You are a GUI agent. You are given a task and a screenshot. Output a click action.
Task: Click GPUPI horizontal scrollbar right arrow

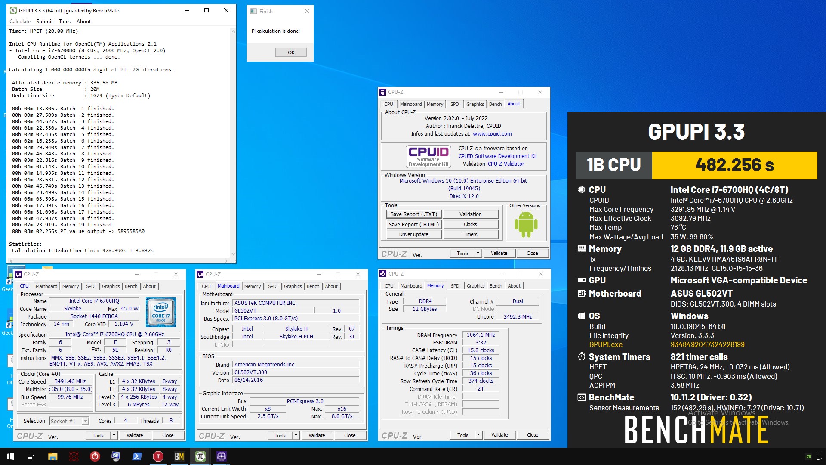[227, 261]
